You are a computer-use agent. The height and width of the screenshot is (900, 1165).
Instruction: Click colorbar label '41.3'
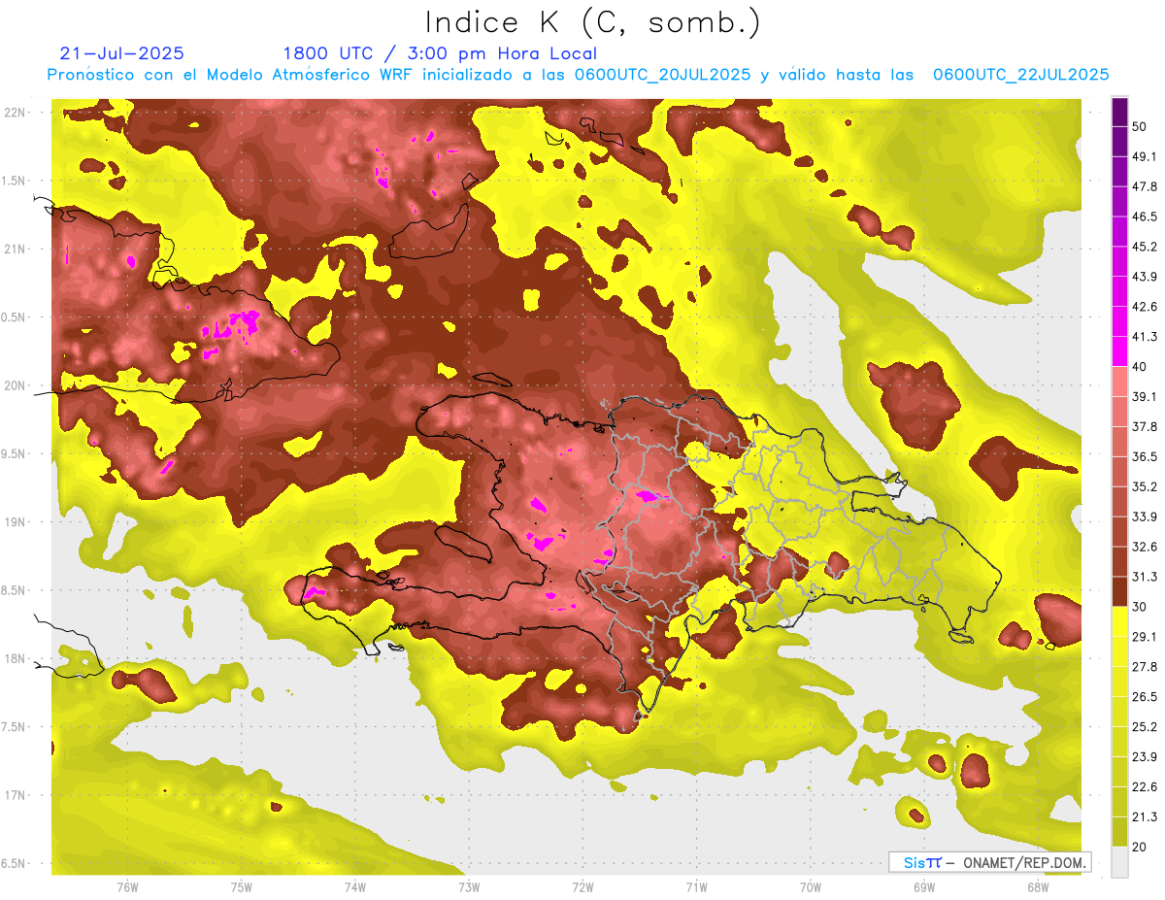point(1145,337)
